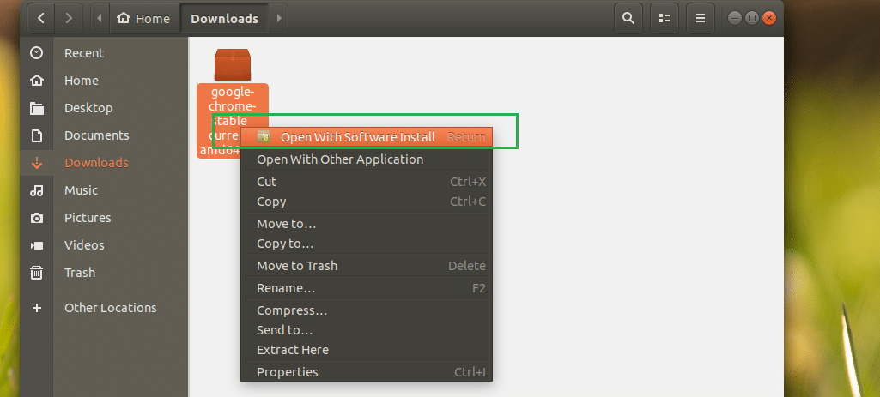Choose Move to… from the context menu
This screenshot has width=880, height=397.
(367, 224)
